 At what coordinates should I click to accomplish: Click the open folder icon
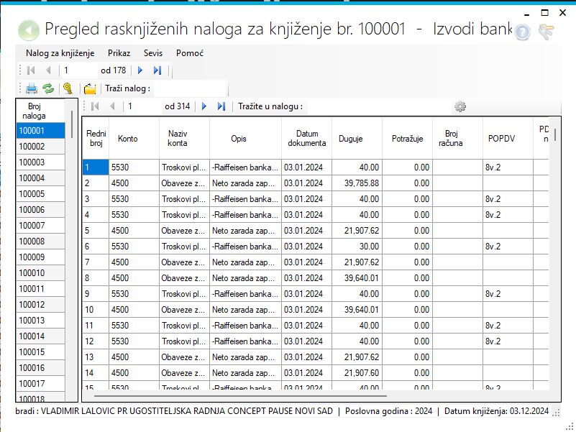click(x=90, y=88)
